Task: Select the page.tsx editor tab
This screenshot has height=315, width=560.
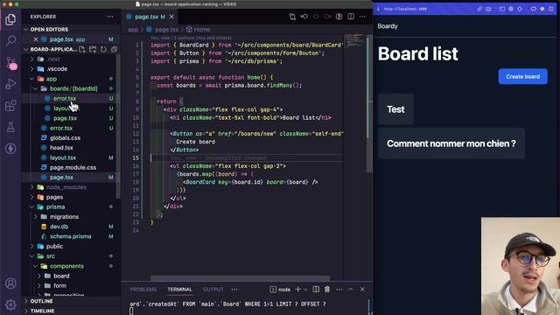Action: (150, 17)
